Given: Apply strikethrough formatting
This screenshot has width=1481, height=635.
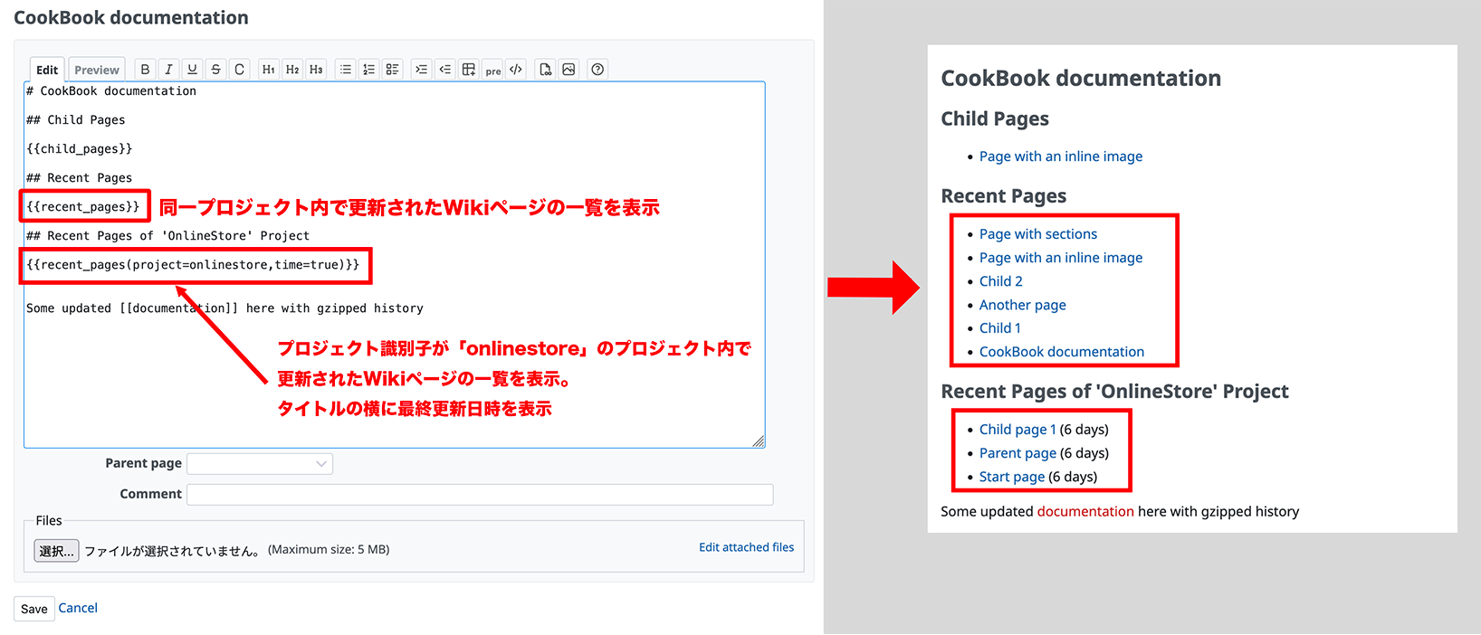Looking at the screenshot, I should click(215, 70).
